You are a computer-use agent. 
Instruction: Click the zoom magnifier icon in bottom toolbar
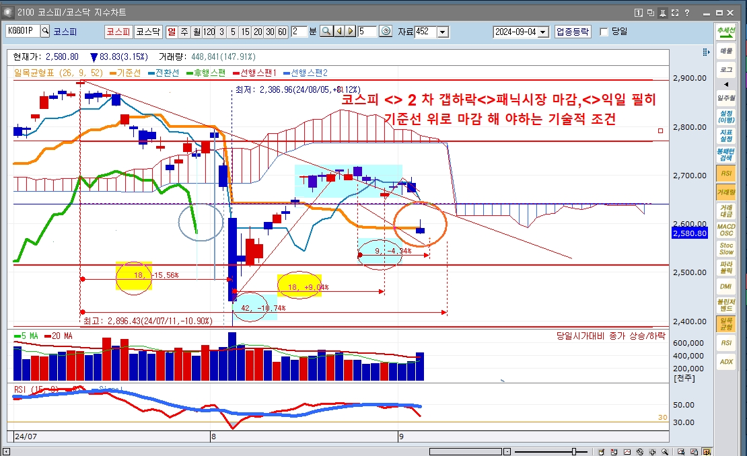coord(664,451)
